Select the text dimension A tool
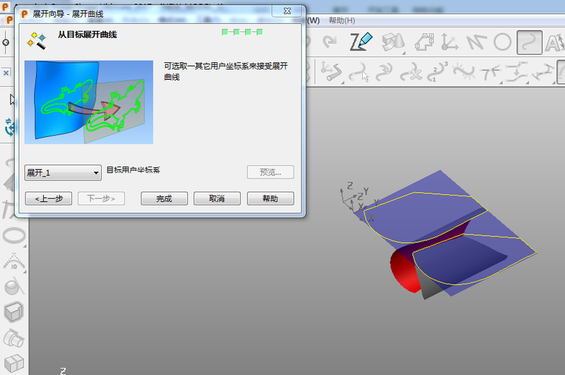This screenshot has width=565, height=375. [555, 42]
